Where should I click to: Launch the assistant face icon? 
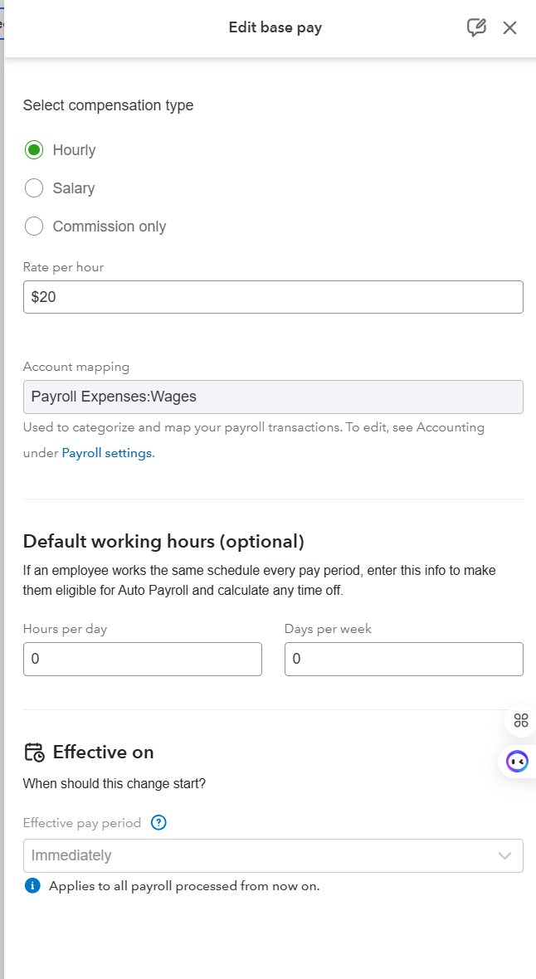click(517, 761)
